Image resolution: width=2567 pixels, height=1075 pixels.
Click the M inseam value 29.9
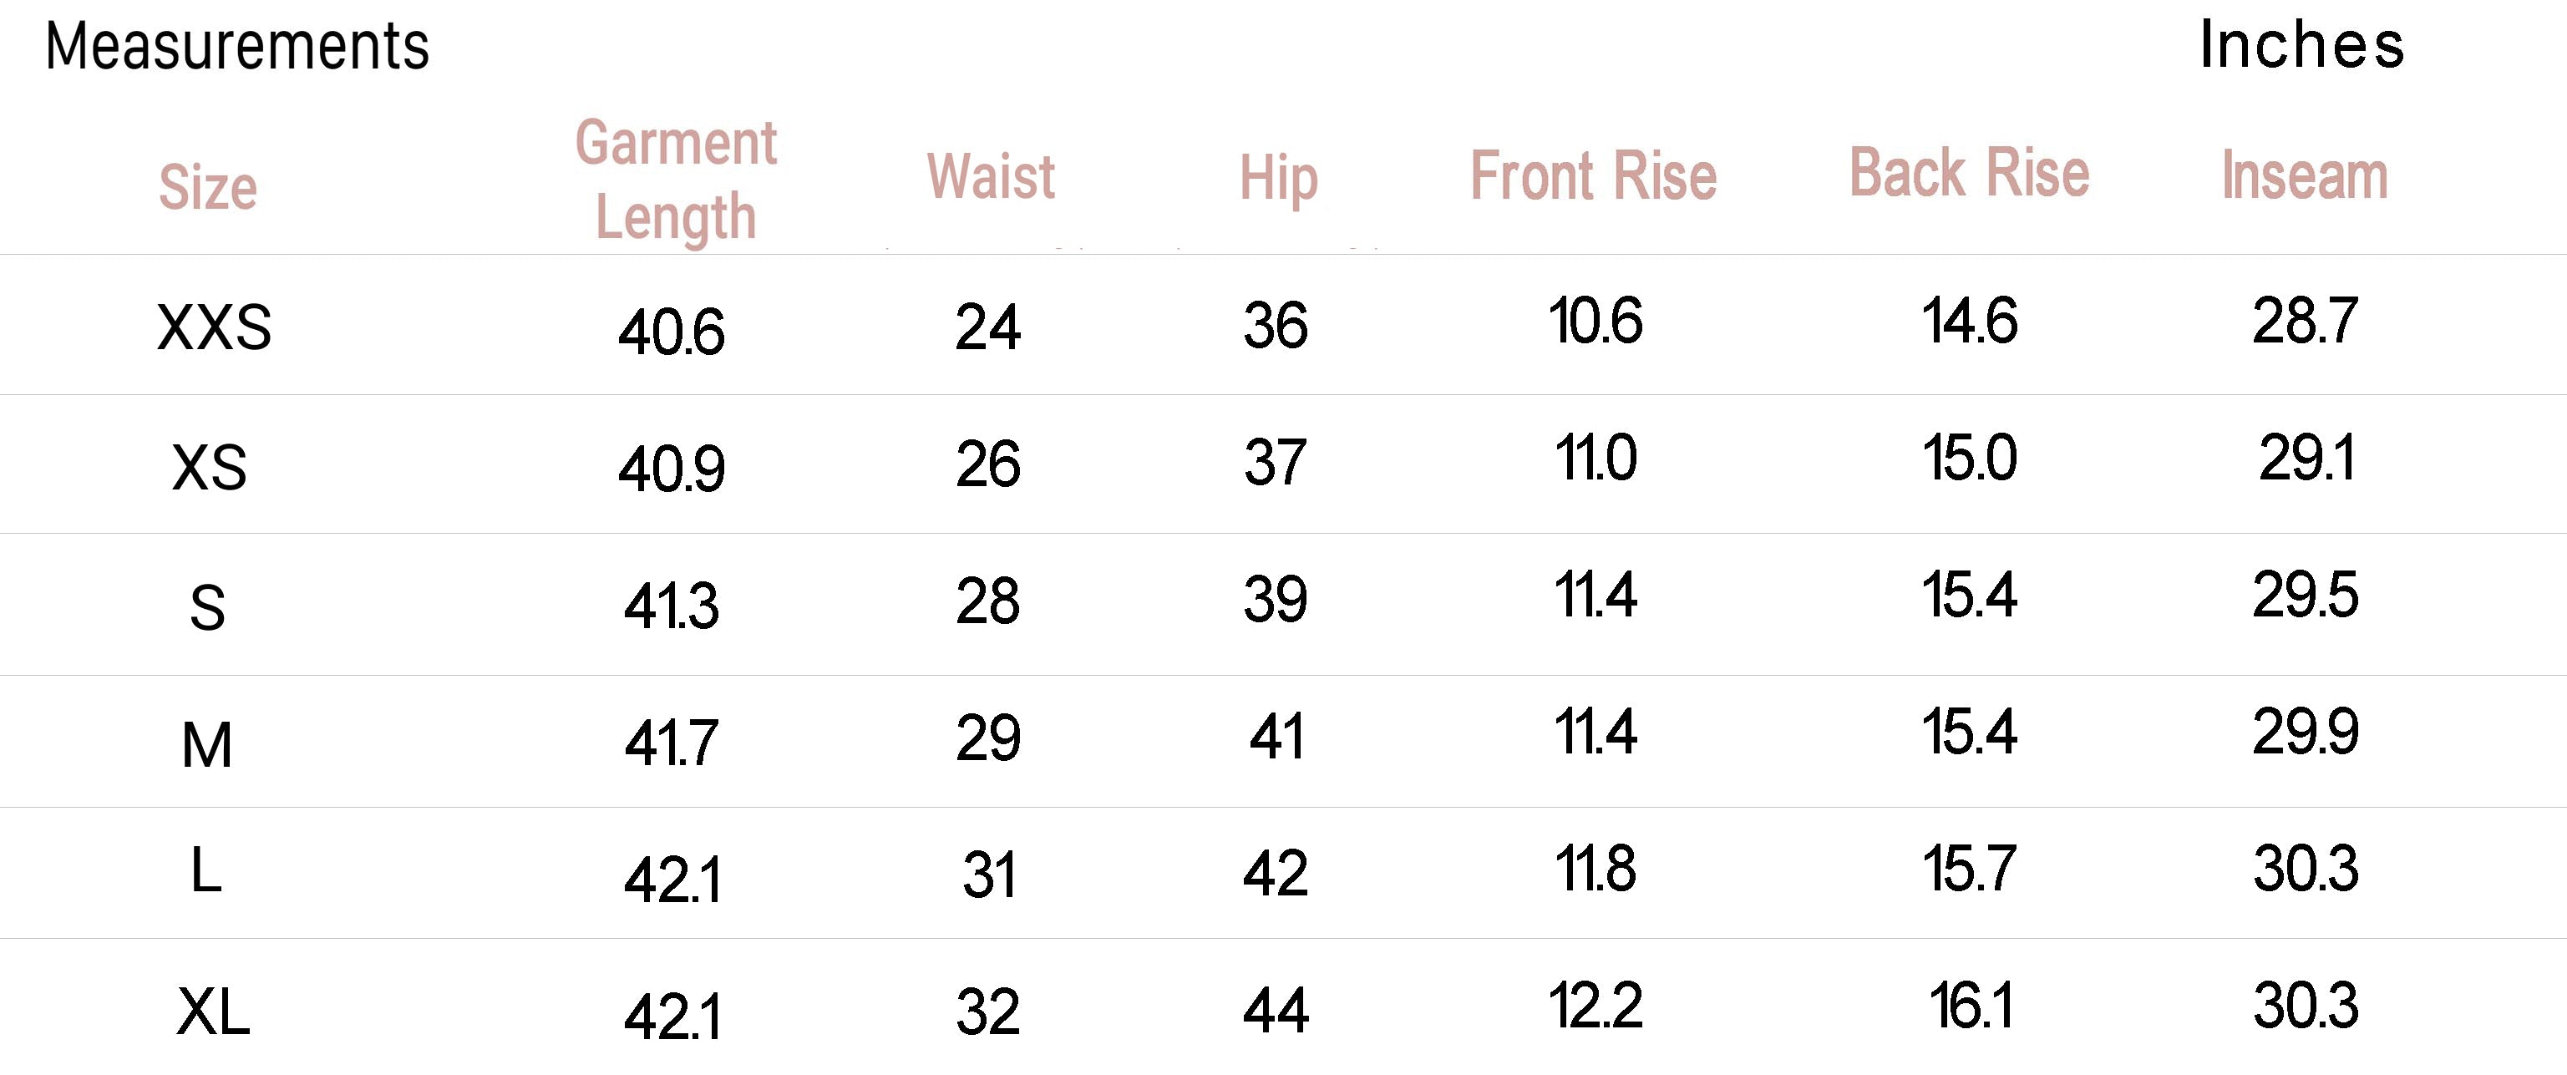pyautogui.click(x=2305, y=733)
